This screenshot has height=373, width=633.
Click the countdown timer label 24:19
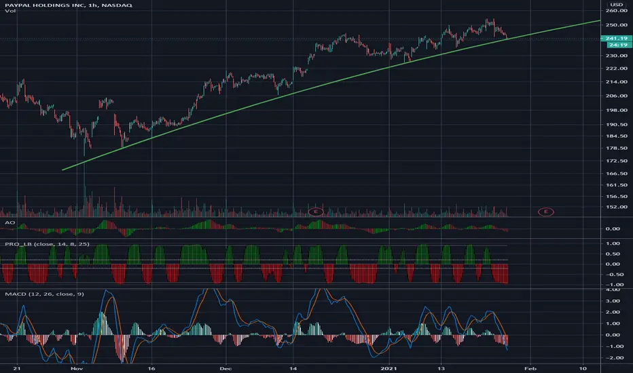point(618,45)
